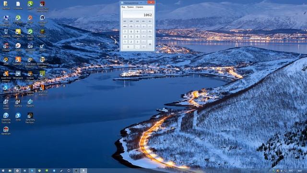Select the orange Одноклассники desktop shortcut

(x=18, y=61)
